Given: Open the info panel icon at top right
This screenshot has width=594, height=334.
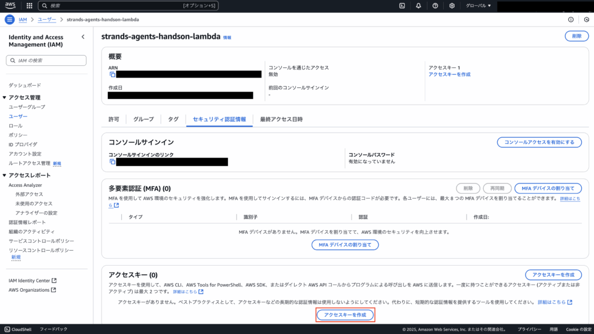Looking at the screenshot, I should [x=571, y=20].
